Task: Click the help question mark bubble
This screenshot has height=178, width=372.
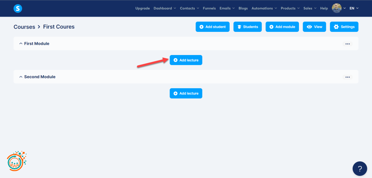Action: click(x=360, y=168)
